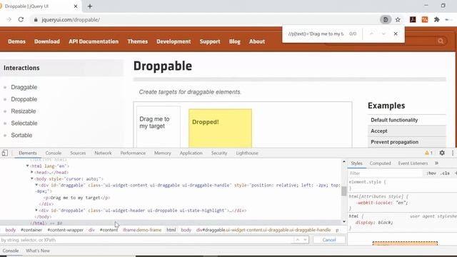Expand the div#droppable node
Screen dimensions: 457x257
[36, 210]
